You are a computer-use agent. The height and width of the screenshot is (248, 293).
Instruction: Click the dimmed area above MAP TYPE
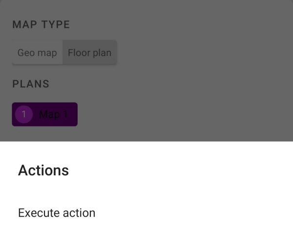pos(146,7)
